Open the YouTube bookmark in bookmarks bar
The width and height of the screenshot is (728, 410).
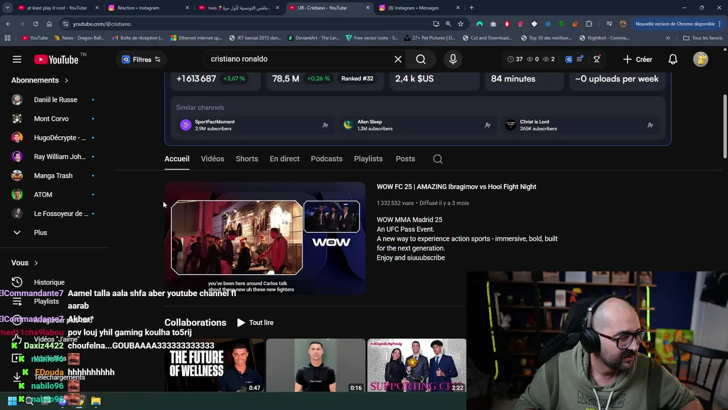[35, 38]
